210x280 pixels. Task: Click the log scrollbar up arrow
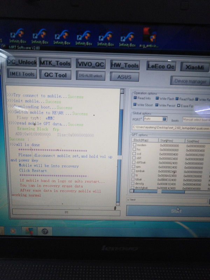122,91
